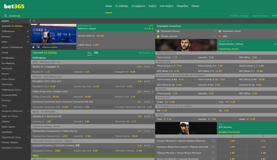277x160 pixels.
Task: Click the Αναζήτηση search field
Action: pos(15,16)
